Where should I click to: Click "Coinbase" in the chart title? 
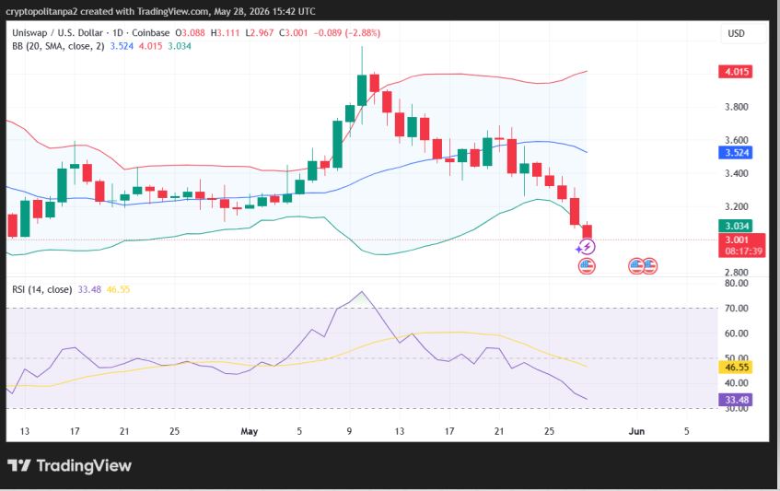(x=151, y=33)
